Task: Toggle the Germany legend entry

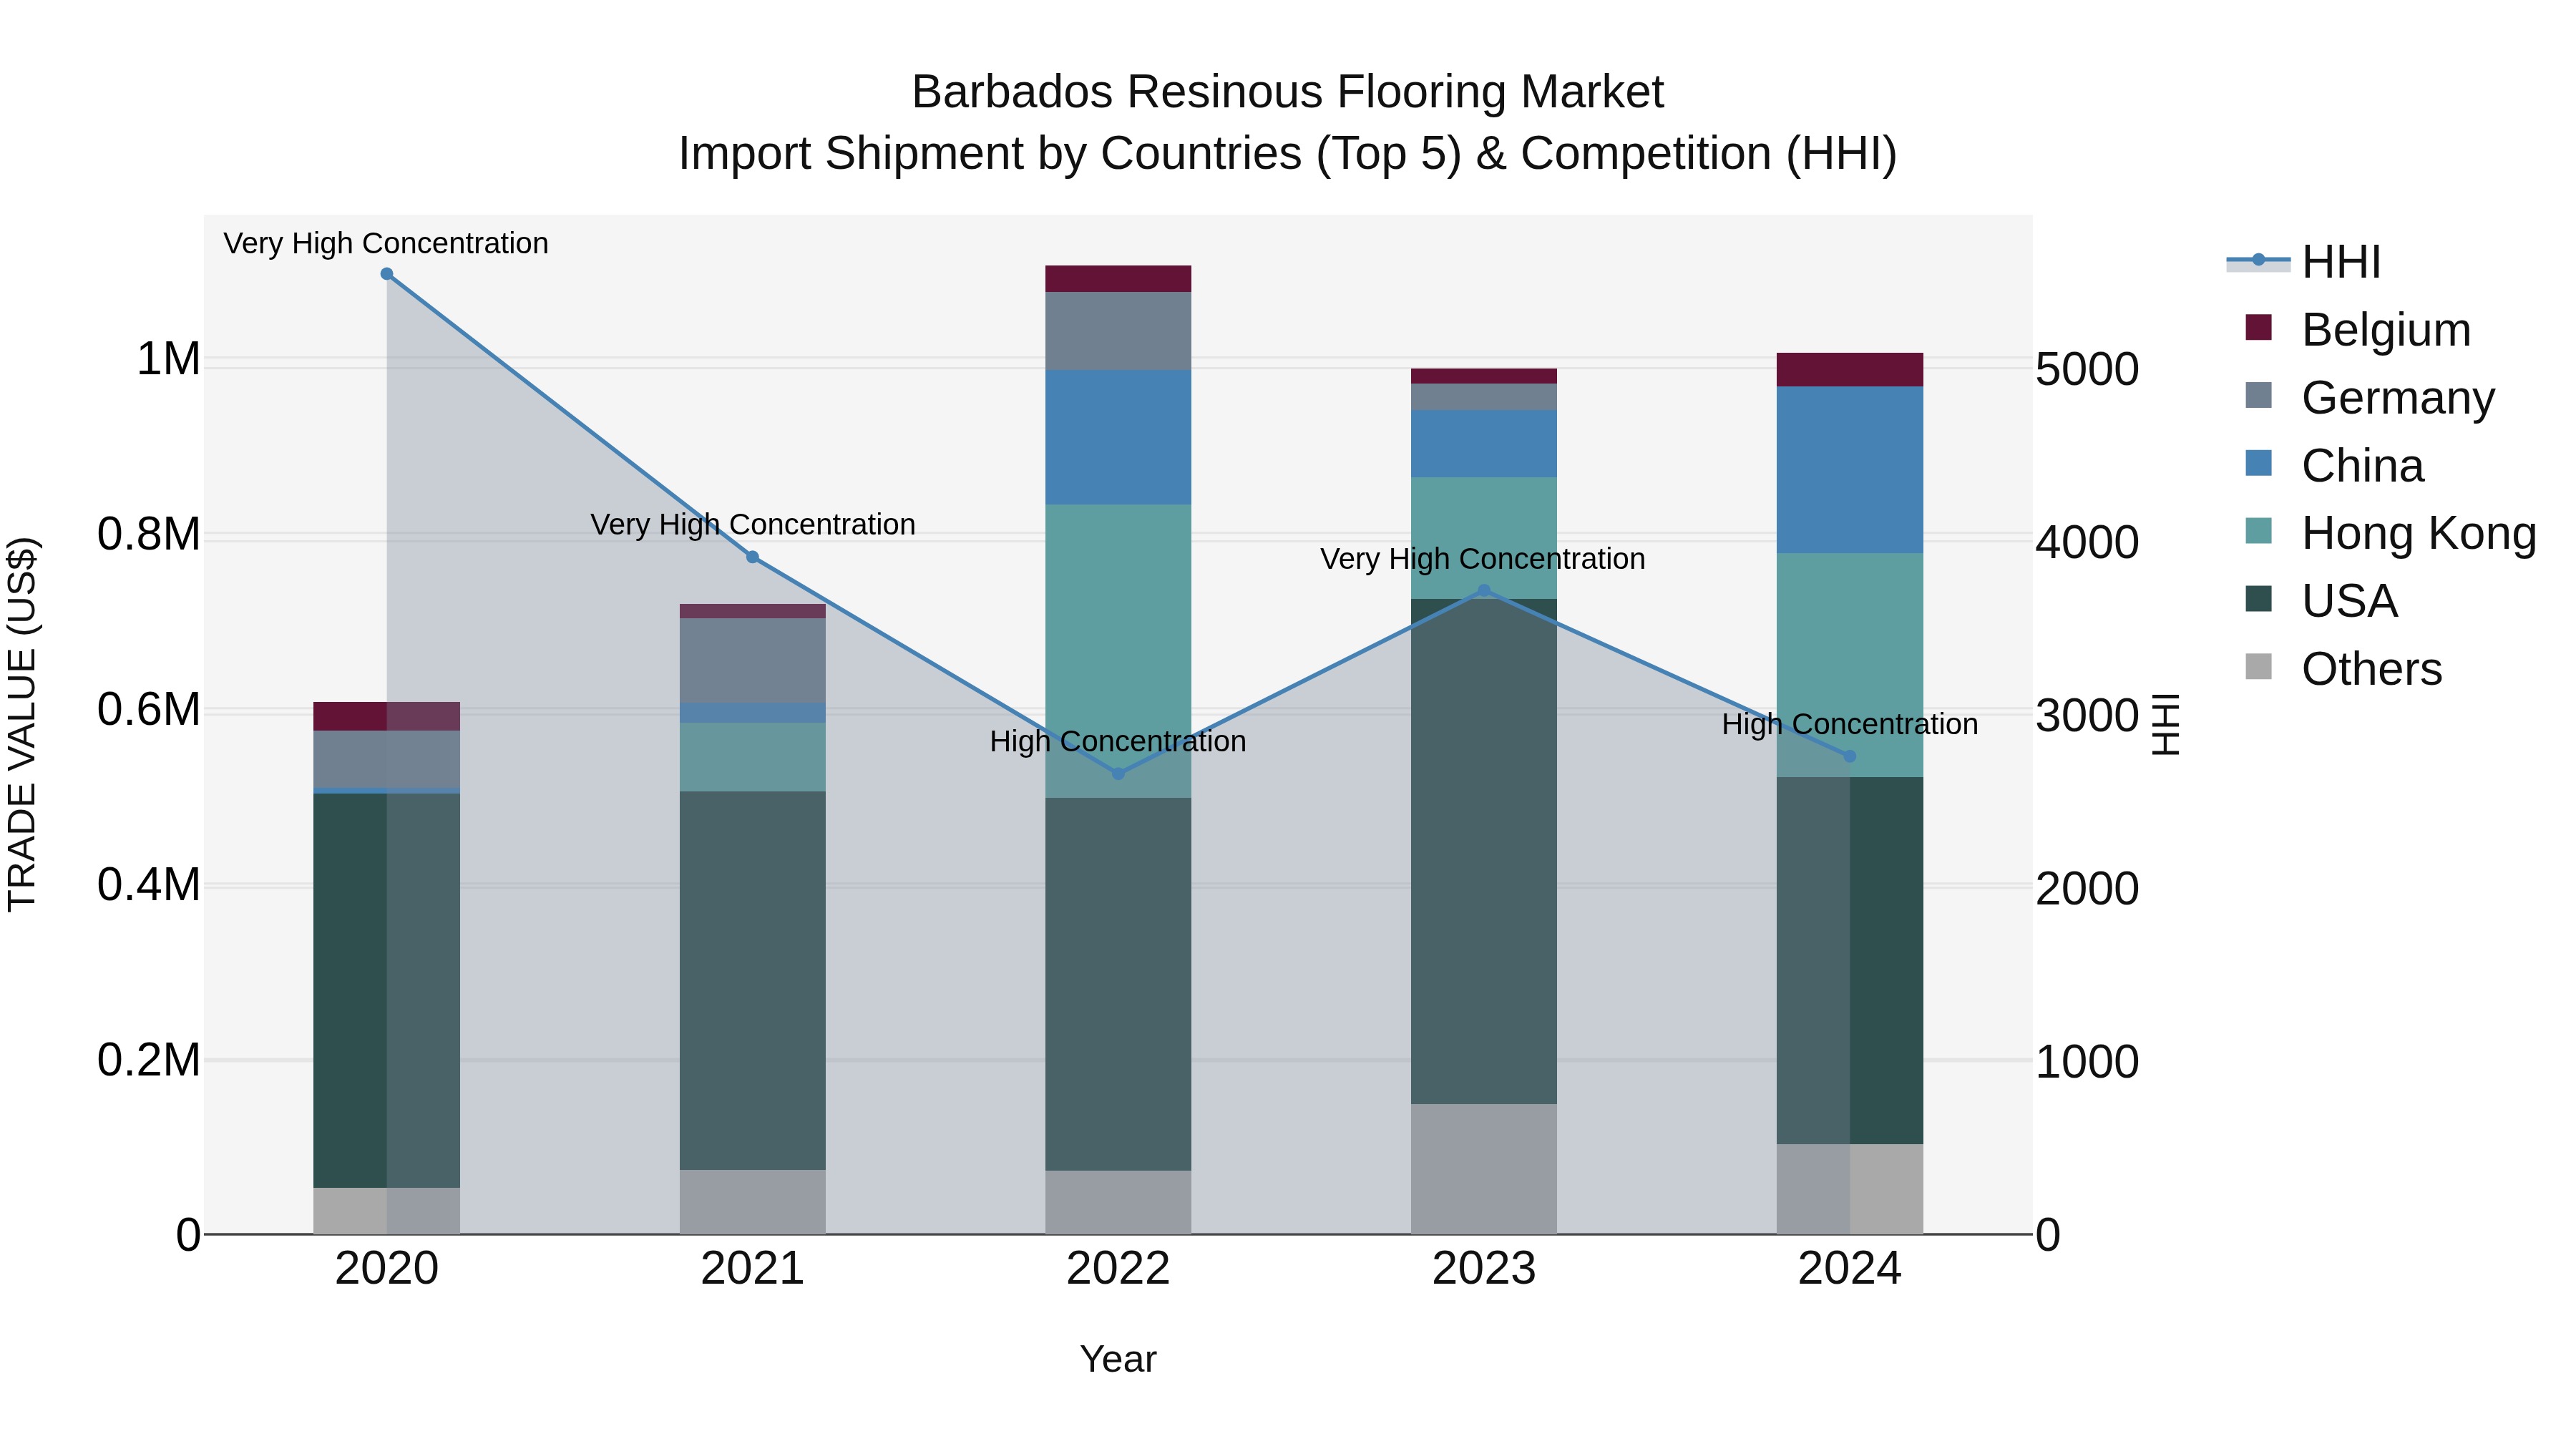Action: pyautogui.click(x=2370, y=397)
